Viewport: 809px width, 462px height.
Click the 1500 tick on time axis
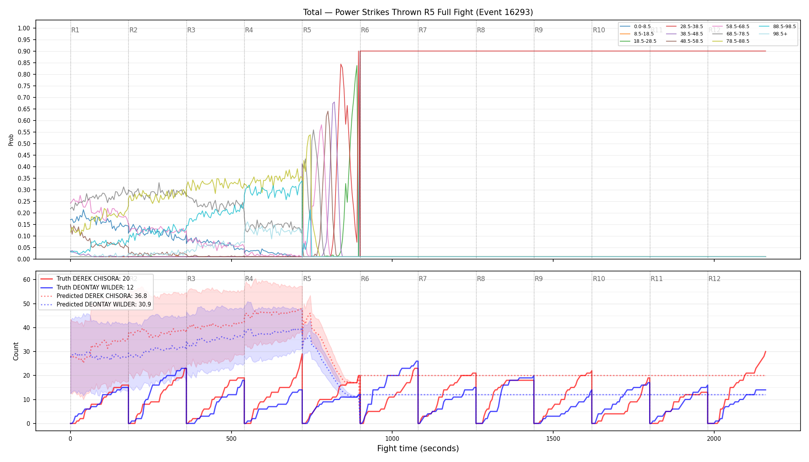[x=553, y=439]
